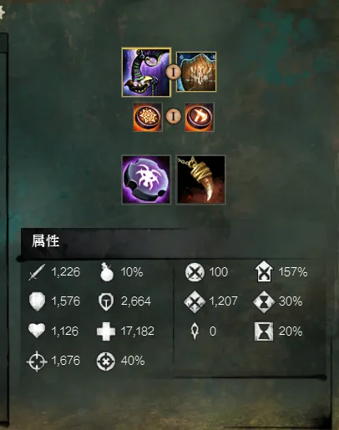Click the shield Toughness icon showing 1,576
The height and width of the screenshot is (430, 339).
point(37,301)
